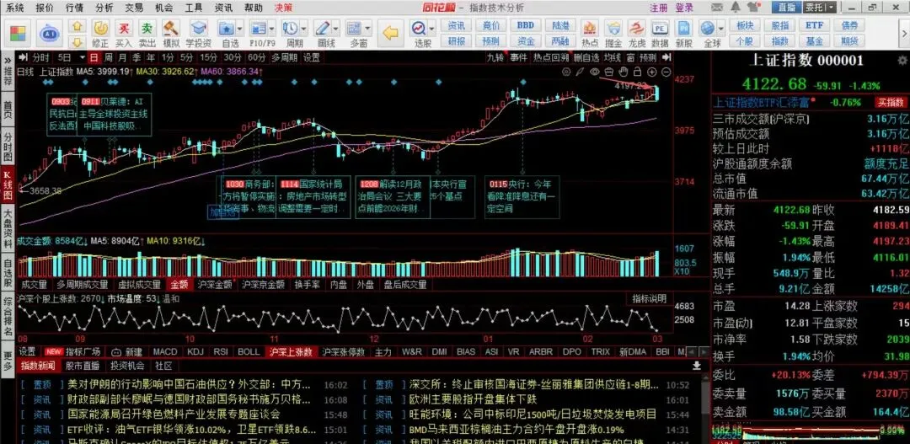Click the 周期 clock icon
Image resolution: width=910 pixels, height=444 pixels.
pos(292,28)
